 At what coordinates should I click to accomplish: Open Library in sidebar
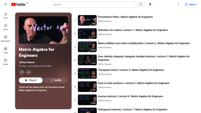coord(6,50)
